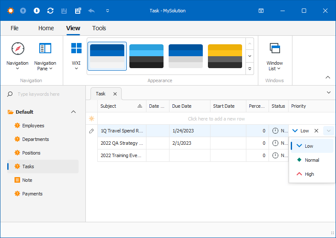Click the ribbon display options icon in title bar
Screen dimensions: 336x238
point(261,11)
